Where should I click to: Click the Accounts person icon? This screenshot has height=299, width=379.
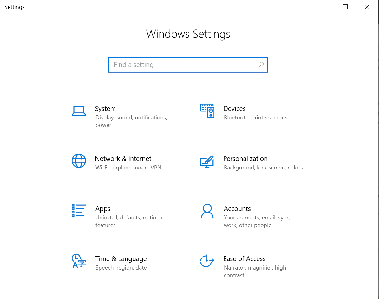(x=207, y=211)
